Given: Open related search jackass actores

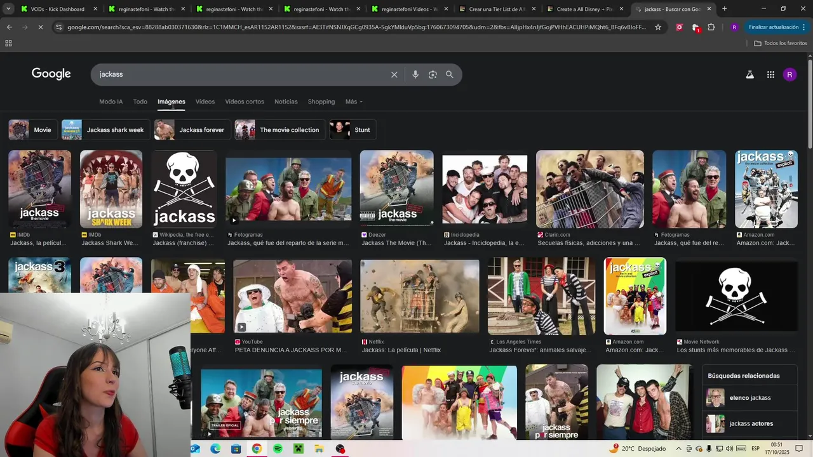Looking at the screenshot, I should coord(750,423).
